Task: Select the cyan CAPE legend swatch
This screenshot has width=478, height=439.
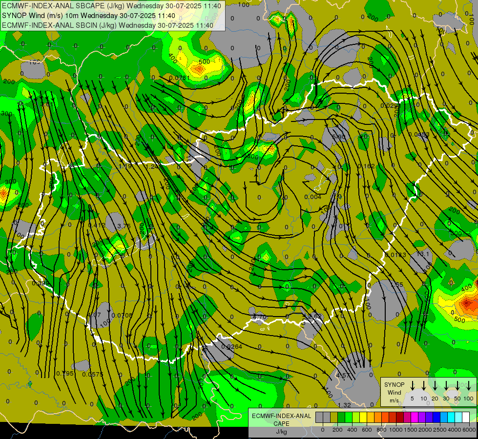Action: coord(451,418)
